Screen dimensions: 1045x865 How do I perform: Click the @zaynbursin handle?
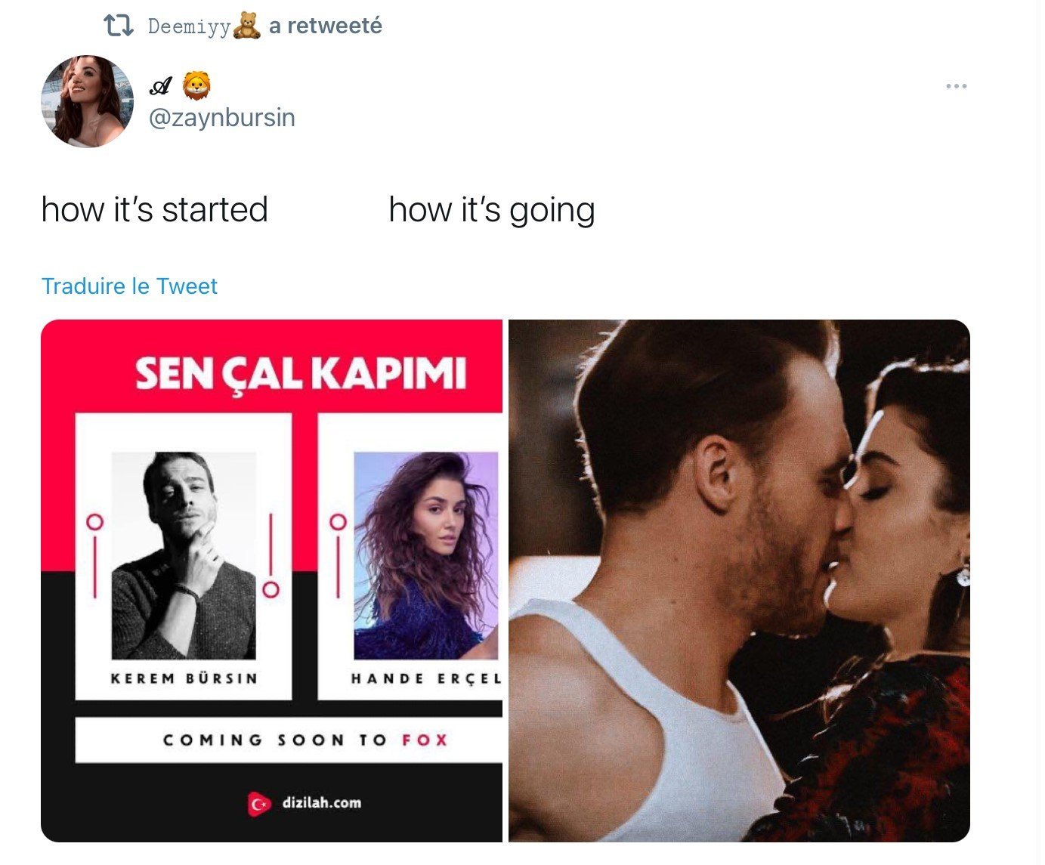222,118
